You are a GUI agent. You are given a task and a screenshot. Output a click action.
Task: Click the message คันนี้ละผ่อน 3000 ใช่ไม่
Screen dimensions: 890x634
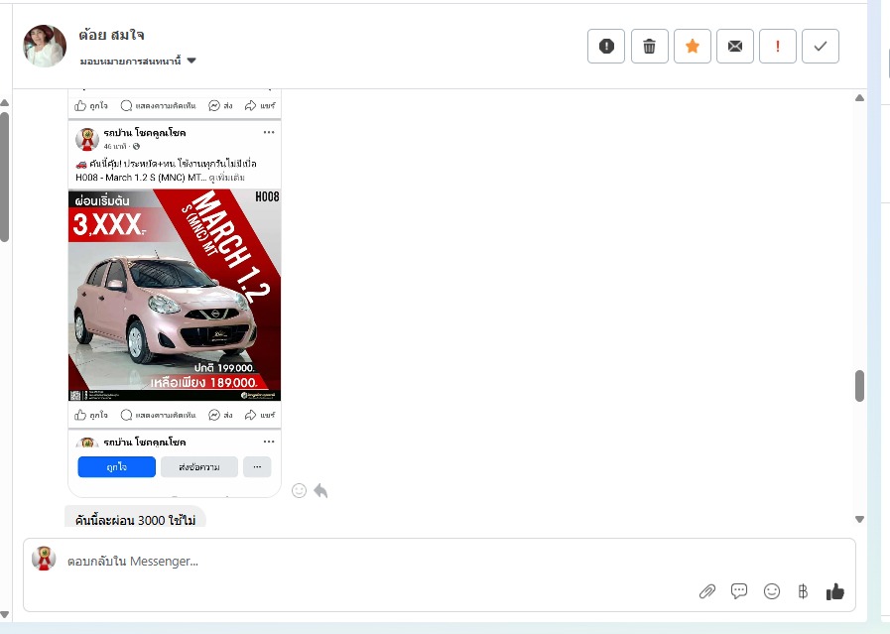(x=135, y=519)
